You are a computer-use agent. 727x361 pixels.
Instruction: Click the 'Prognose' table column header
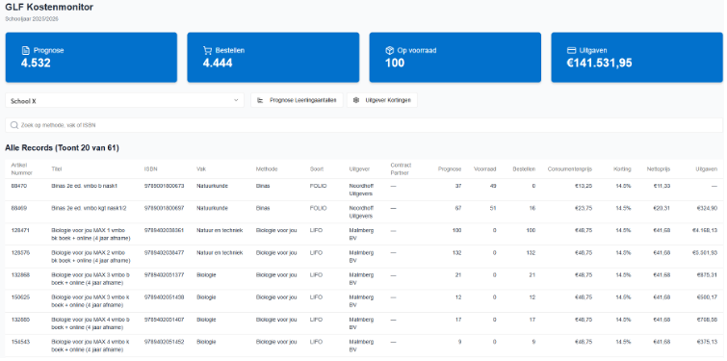tap(450, 169)
